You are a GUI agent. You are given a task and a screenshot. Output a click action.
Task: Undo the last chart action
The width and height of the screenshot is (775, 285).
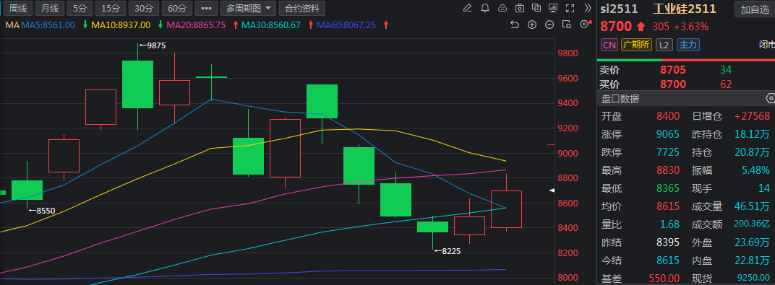[x=515, y=25]
